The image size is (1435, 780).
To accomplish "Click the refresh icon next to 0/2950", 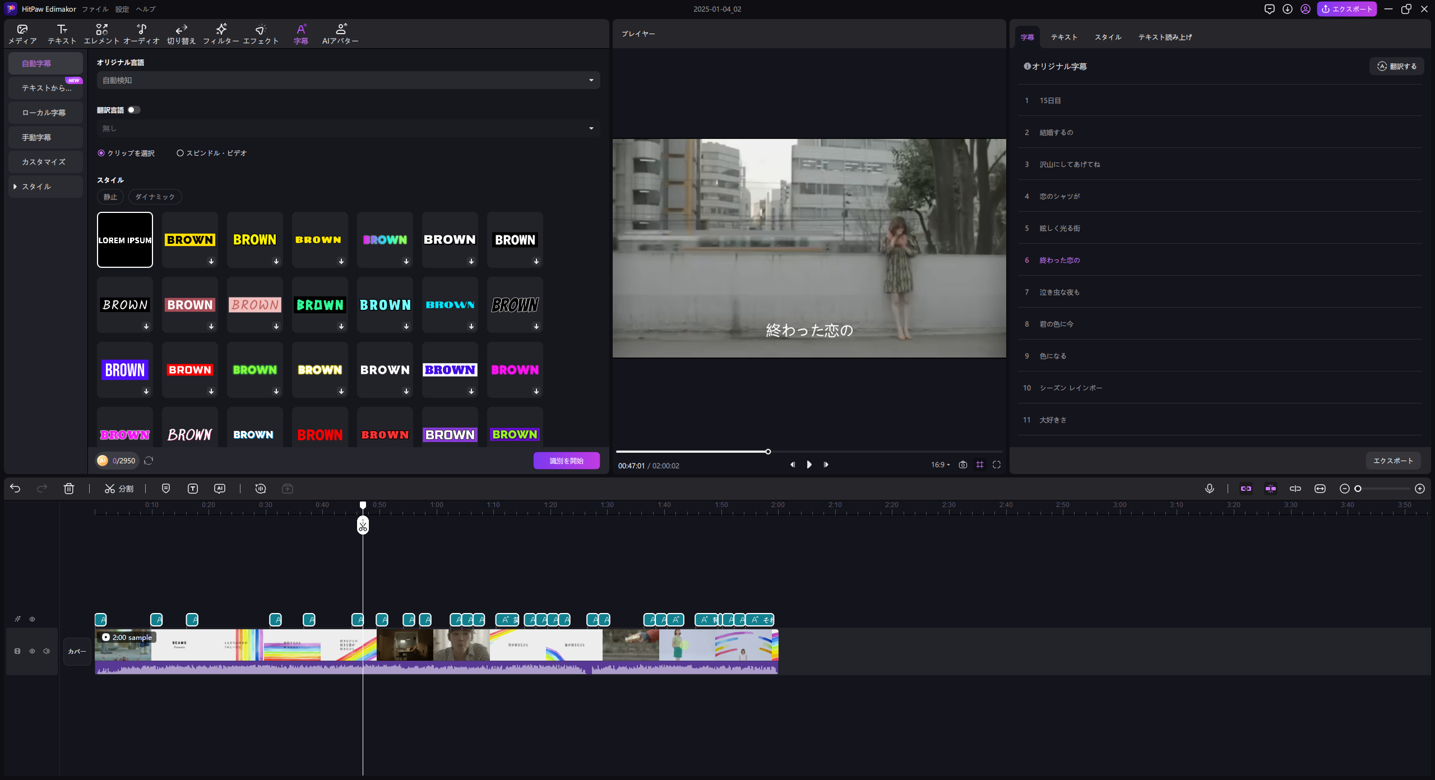I will tap(149, 461).
